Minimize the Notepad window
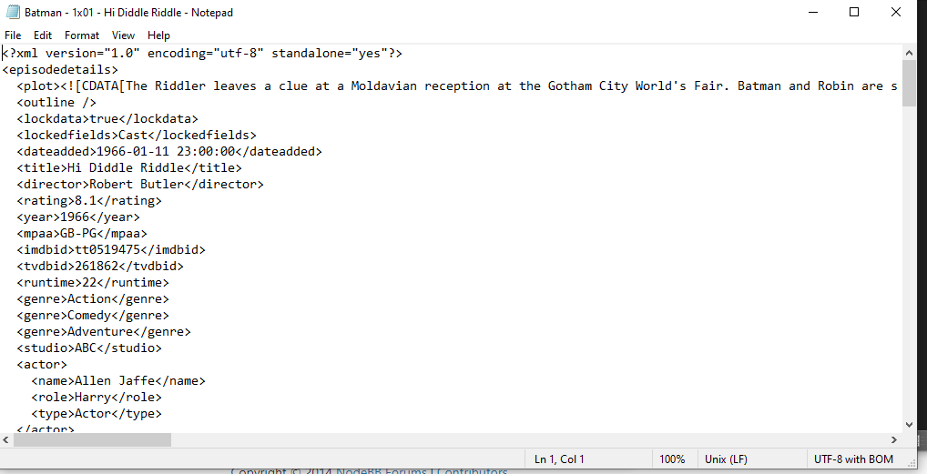This screenshot has height=474, width=927. 813,12
